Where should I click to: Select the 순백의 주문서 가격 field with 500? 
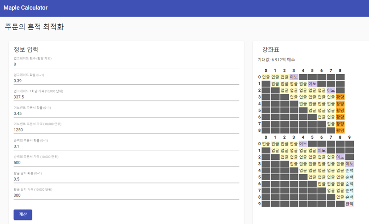[x=126, y=163]
